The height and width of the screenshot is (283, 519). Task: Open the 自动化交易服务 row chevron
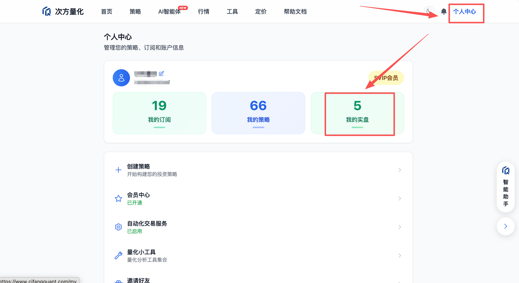400,227
